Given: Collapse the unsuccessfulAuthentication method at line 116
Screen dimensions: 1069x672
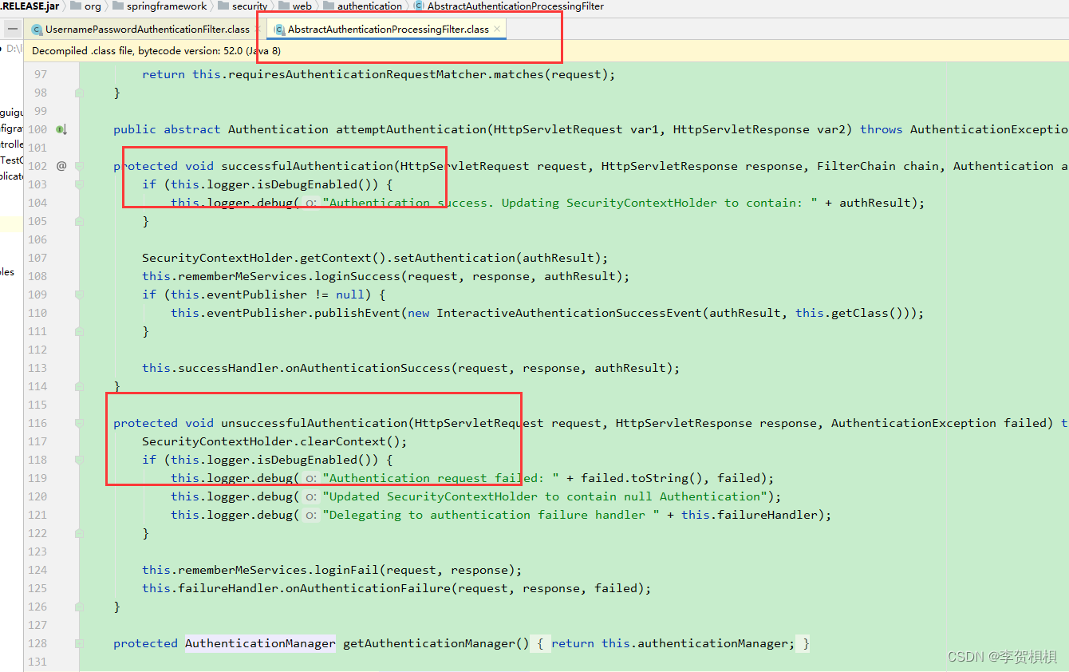Looking at the screenshot, I should pyautogui.click(x=79, y=423).
